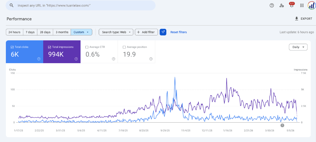Click the search magnifier icon
Screen dimensions: 316x142
point(11,6)
